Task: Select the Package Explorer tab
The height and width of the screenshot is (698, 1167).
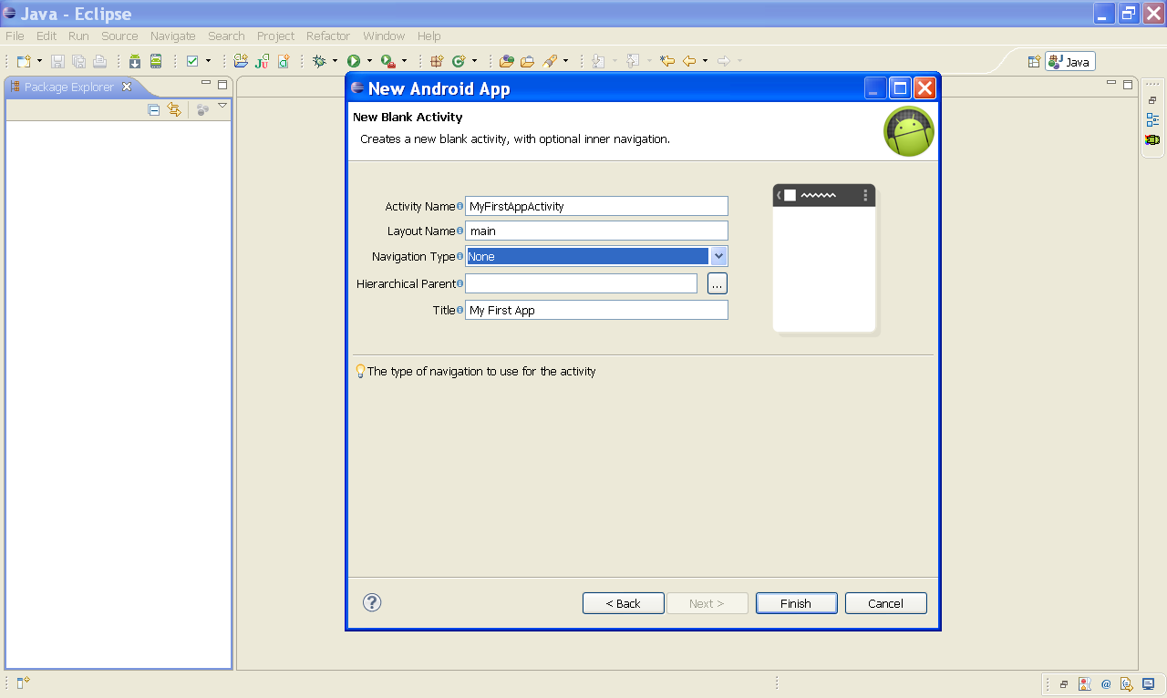Action: coord(68,87)
